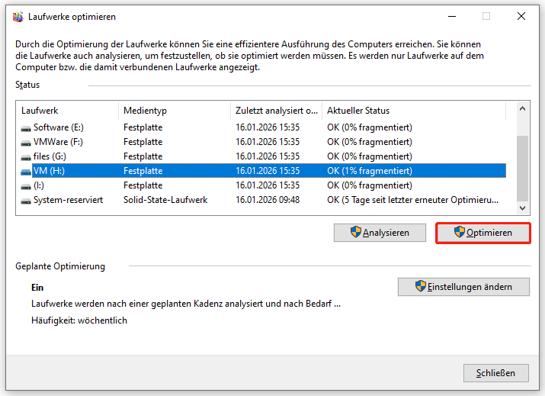Select the Software (E:) drive row

pos(262,127)
